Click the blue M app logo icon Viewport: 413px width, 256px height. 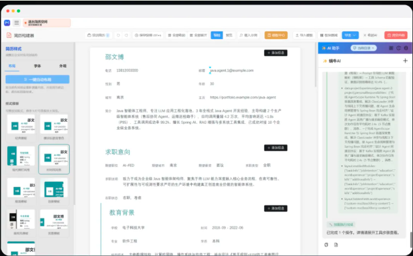coord(7,23)
